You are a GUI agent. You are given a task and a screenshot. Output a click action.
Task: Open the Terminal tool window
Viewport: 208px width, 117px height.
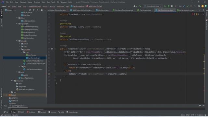pyautogui.click(x=42, y=112)
